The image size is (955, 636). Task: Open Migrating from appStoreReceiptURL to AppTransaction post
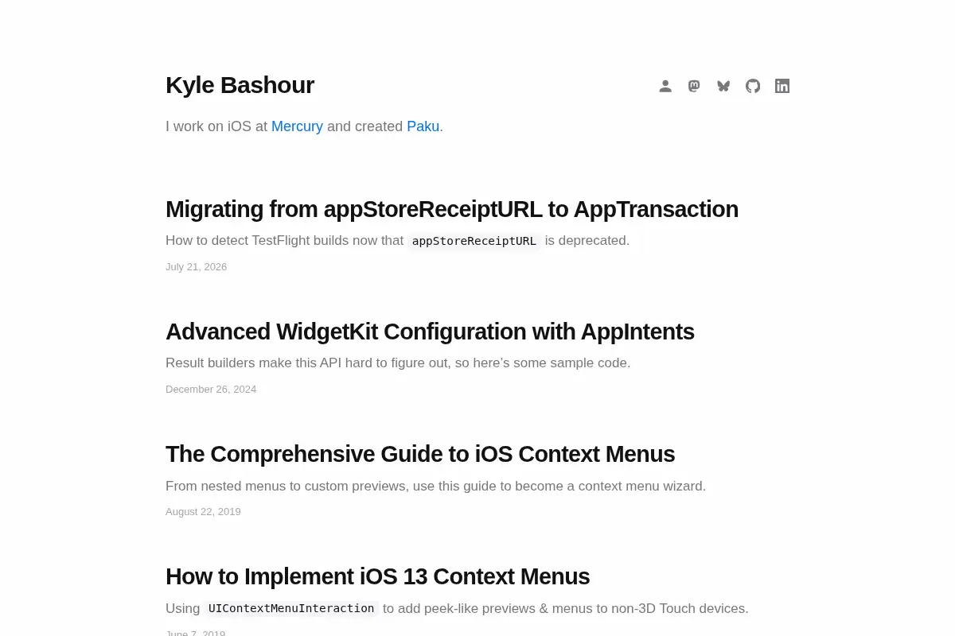click(452, 209)
